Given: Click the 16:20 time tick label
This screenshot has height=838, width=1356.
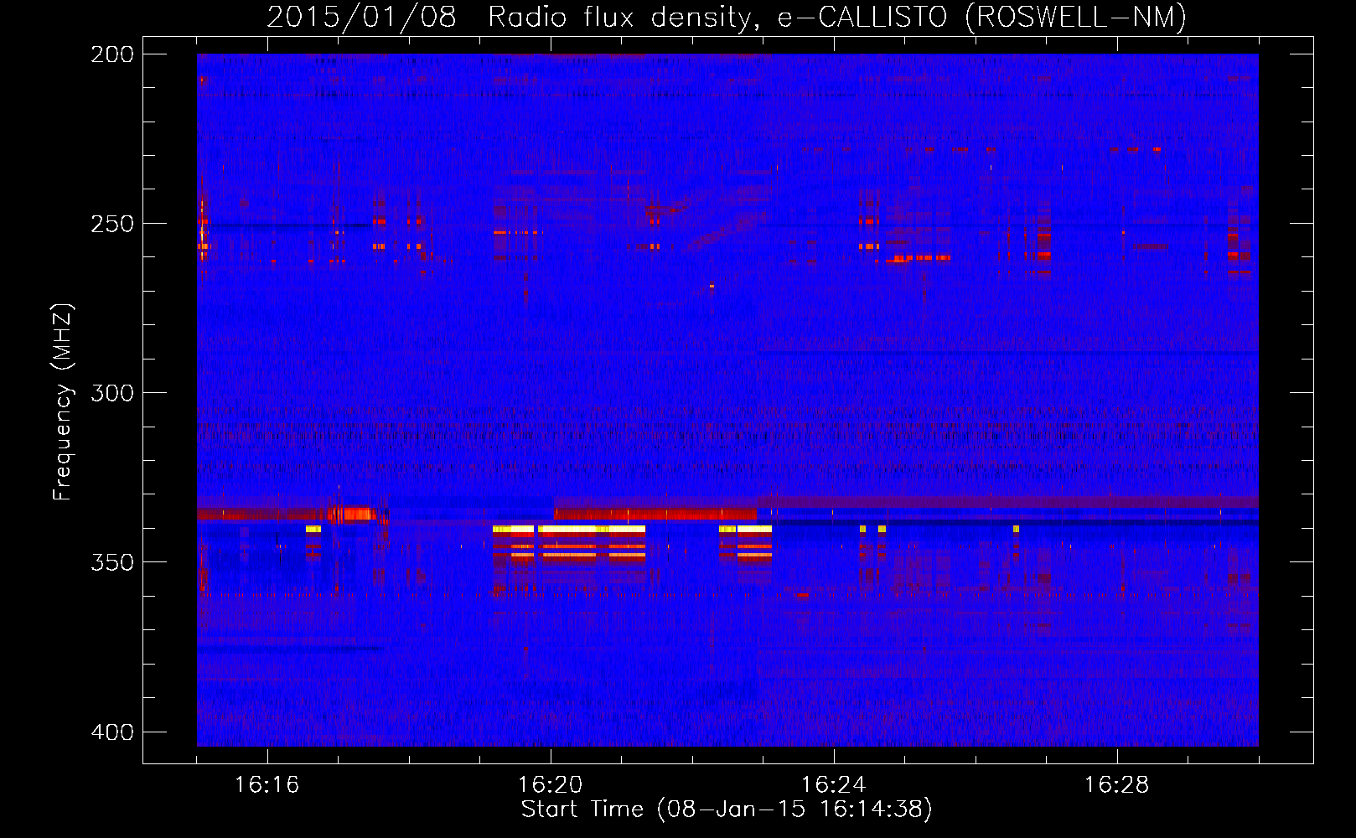Looking at the screenshot, I should [x=550, y=785].
